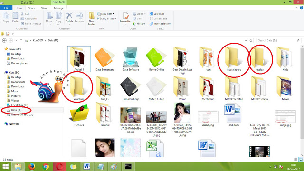Select Documents under Kun SEO
This screenshot has height=171, width=304.
point(16,82)
